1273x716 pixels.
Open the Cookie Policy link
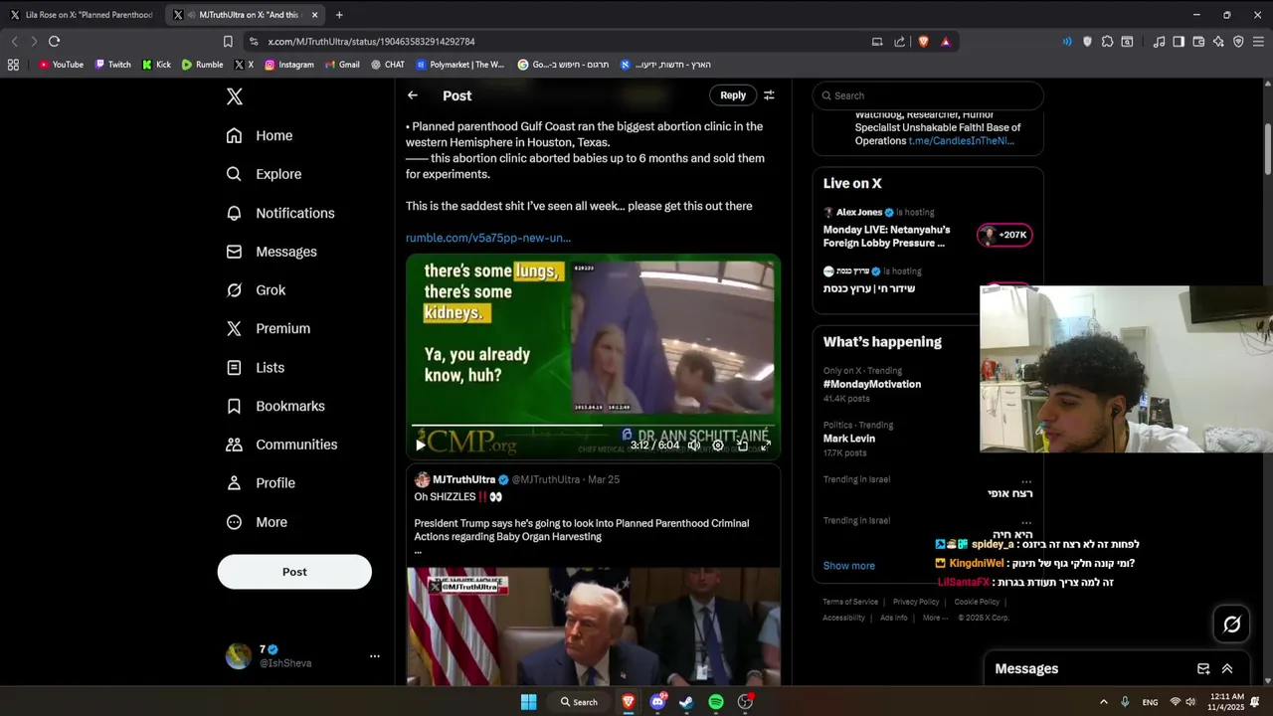click(977, 602)
